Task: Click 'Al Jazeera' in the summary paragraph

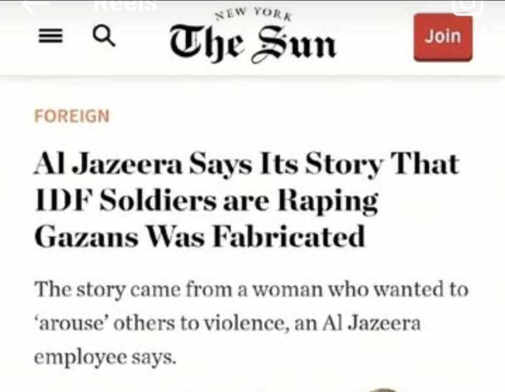Action: click(x=372, y=323)
